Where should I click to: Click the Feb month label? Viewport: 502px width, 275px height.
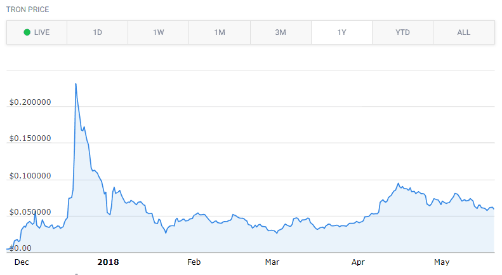194,262
